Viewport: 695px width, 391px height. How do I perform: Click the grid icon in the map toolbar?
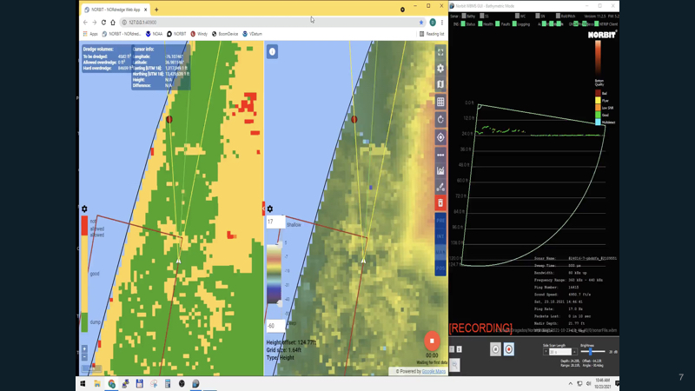click(x=440, y=102)
